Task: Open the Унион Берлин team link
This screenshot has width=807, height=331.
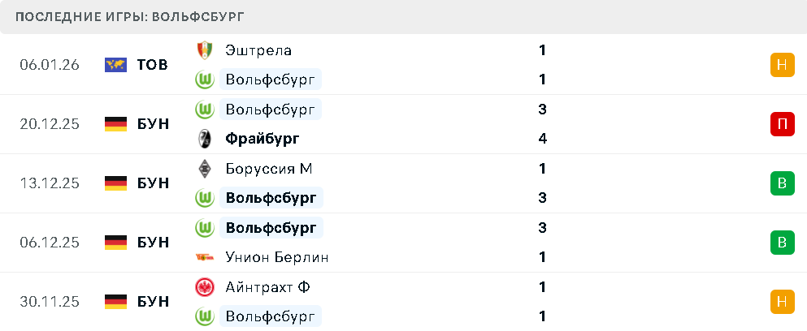Action: (x=277, y=257)
